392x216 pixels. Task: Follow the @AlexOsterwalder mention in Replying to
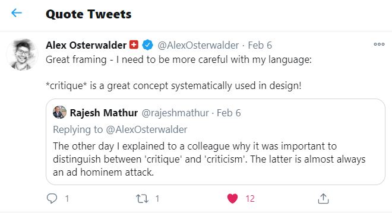pos(147,129)
